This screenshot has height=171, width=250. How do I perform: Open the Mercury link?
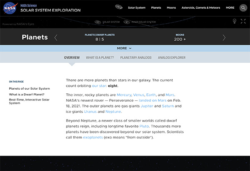point(124,95)
